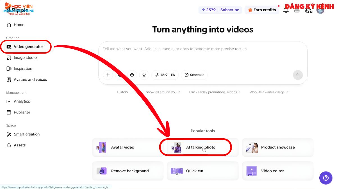Open Image studio from sidebar
The width and height of the screenshot is (337, 189).
(x=25, y=58)
